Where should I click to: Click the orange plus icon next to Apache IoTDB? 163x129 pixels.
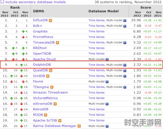pyautogui.click(x=60, y=120)
